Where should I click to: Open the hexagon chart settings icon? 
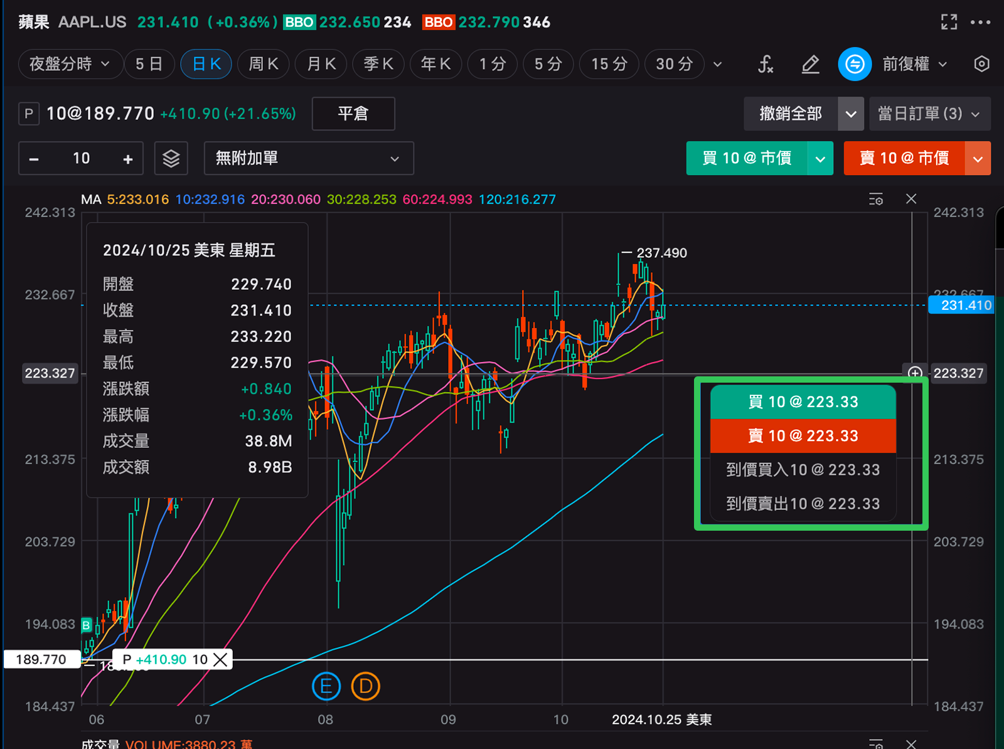click(981, 64)
